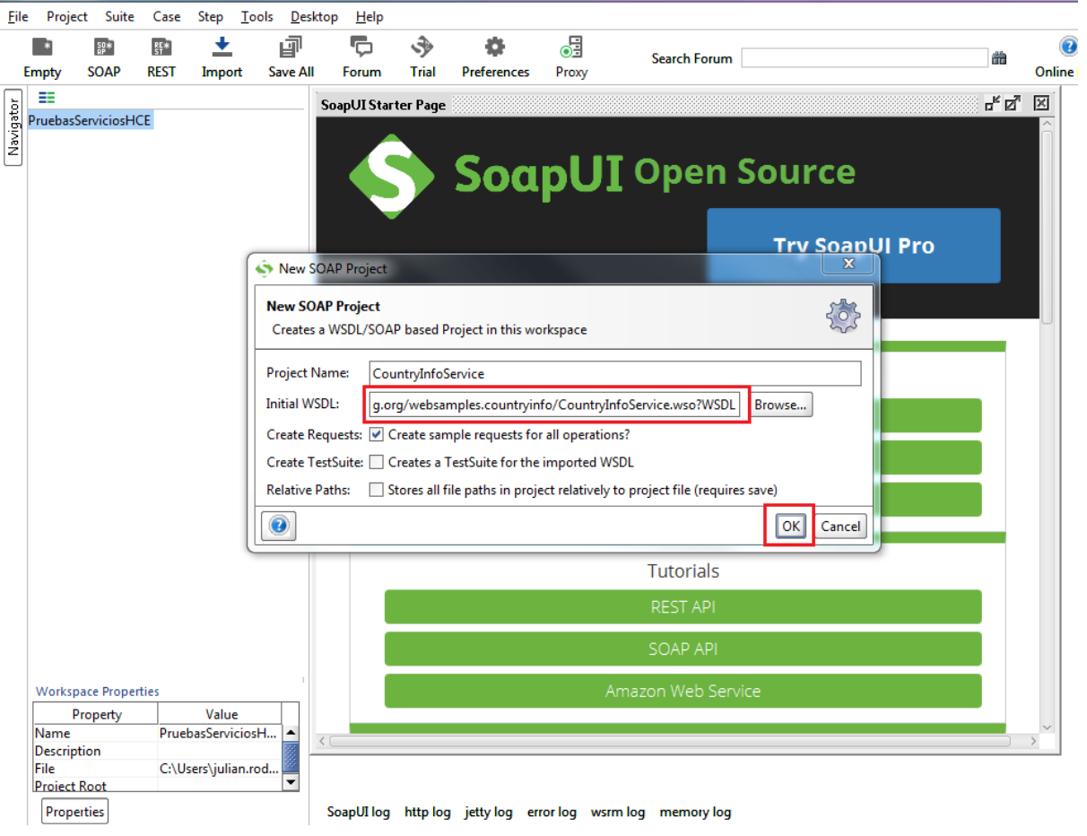Screen dimensions: 1087x836
Task: Switch to the error log tab
Action: 552,812
